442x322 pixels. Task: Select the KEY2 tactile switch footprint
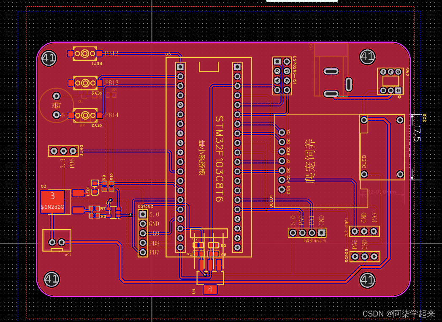[x=85, y=83]
